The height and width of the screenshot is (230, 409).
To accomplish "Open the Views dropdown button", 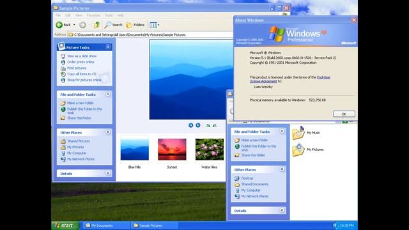I will click(x=155, y=25).
